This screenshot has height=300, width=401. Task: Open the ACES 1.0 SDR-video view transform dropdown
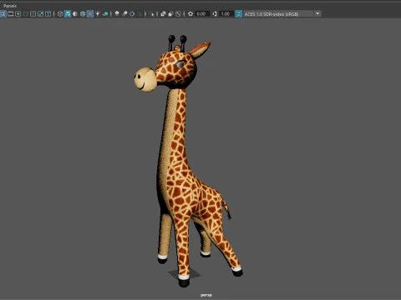tap(282, 13)
